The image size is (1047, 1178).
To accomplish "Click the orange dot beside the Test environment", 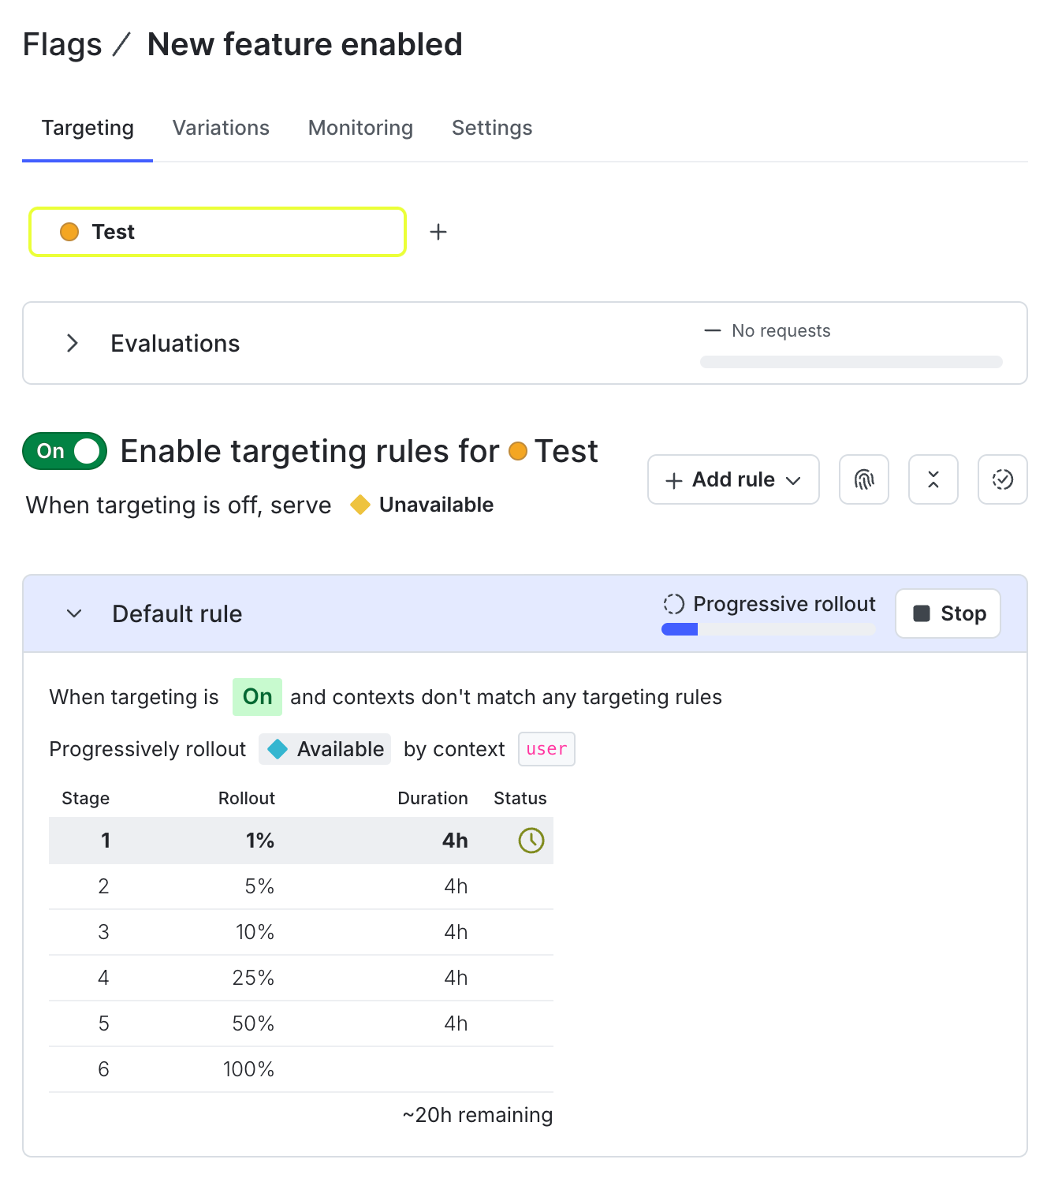I will (x=69, y=231).
